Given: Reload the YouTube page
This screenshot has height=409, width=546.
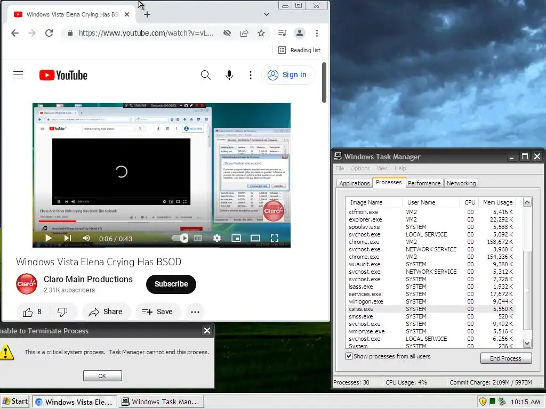Looking at the screenshot, I should (x=49, y=33).
